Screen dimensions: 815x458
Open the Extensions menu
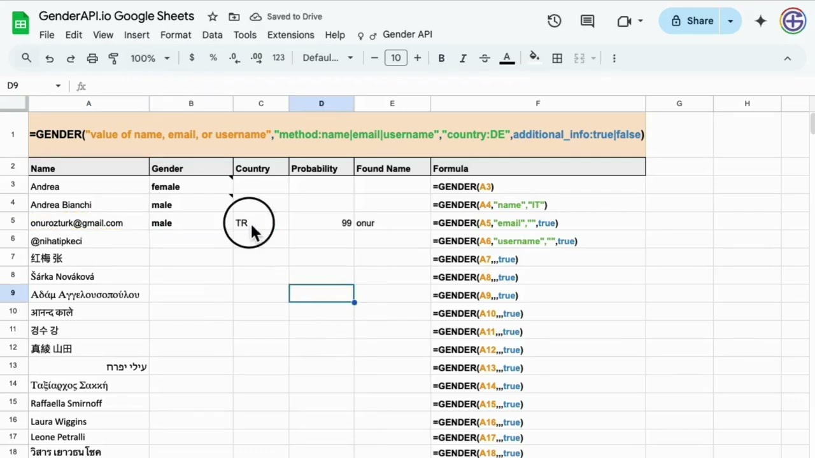(x=291, y=35)
